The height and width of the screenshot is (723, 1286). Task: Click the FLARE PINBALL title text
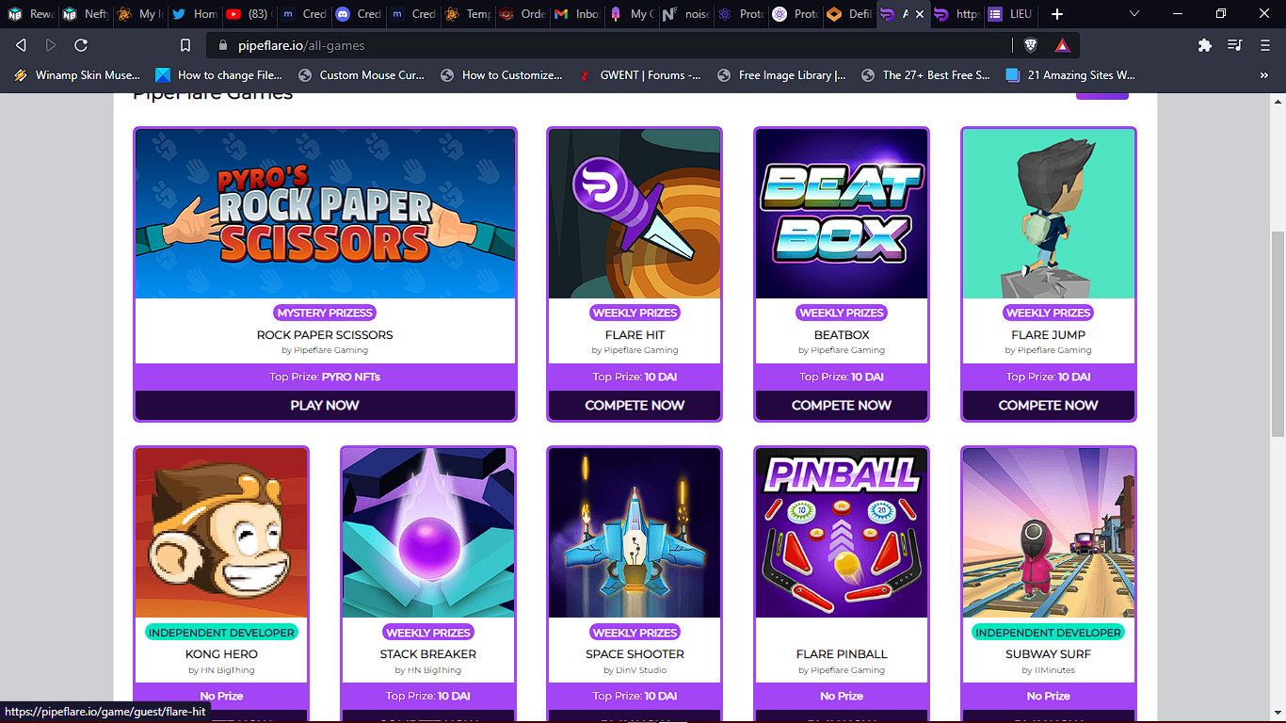pyautogui.click(x=842, y=654)
